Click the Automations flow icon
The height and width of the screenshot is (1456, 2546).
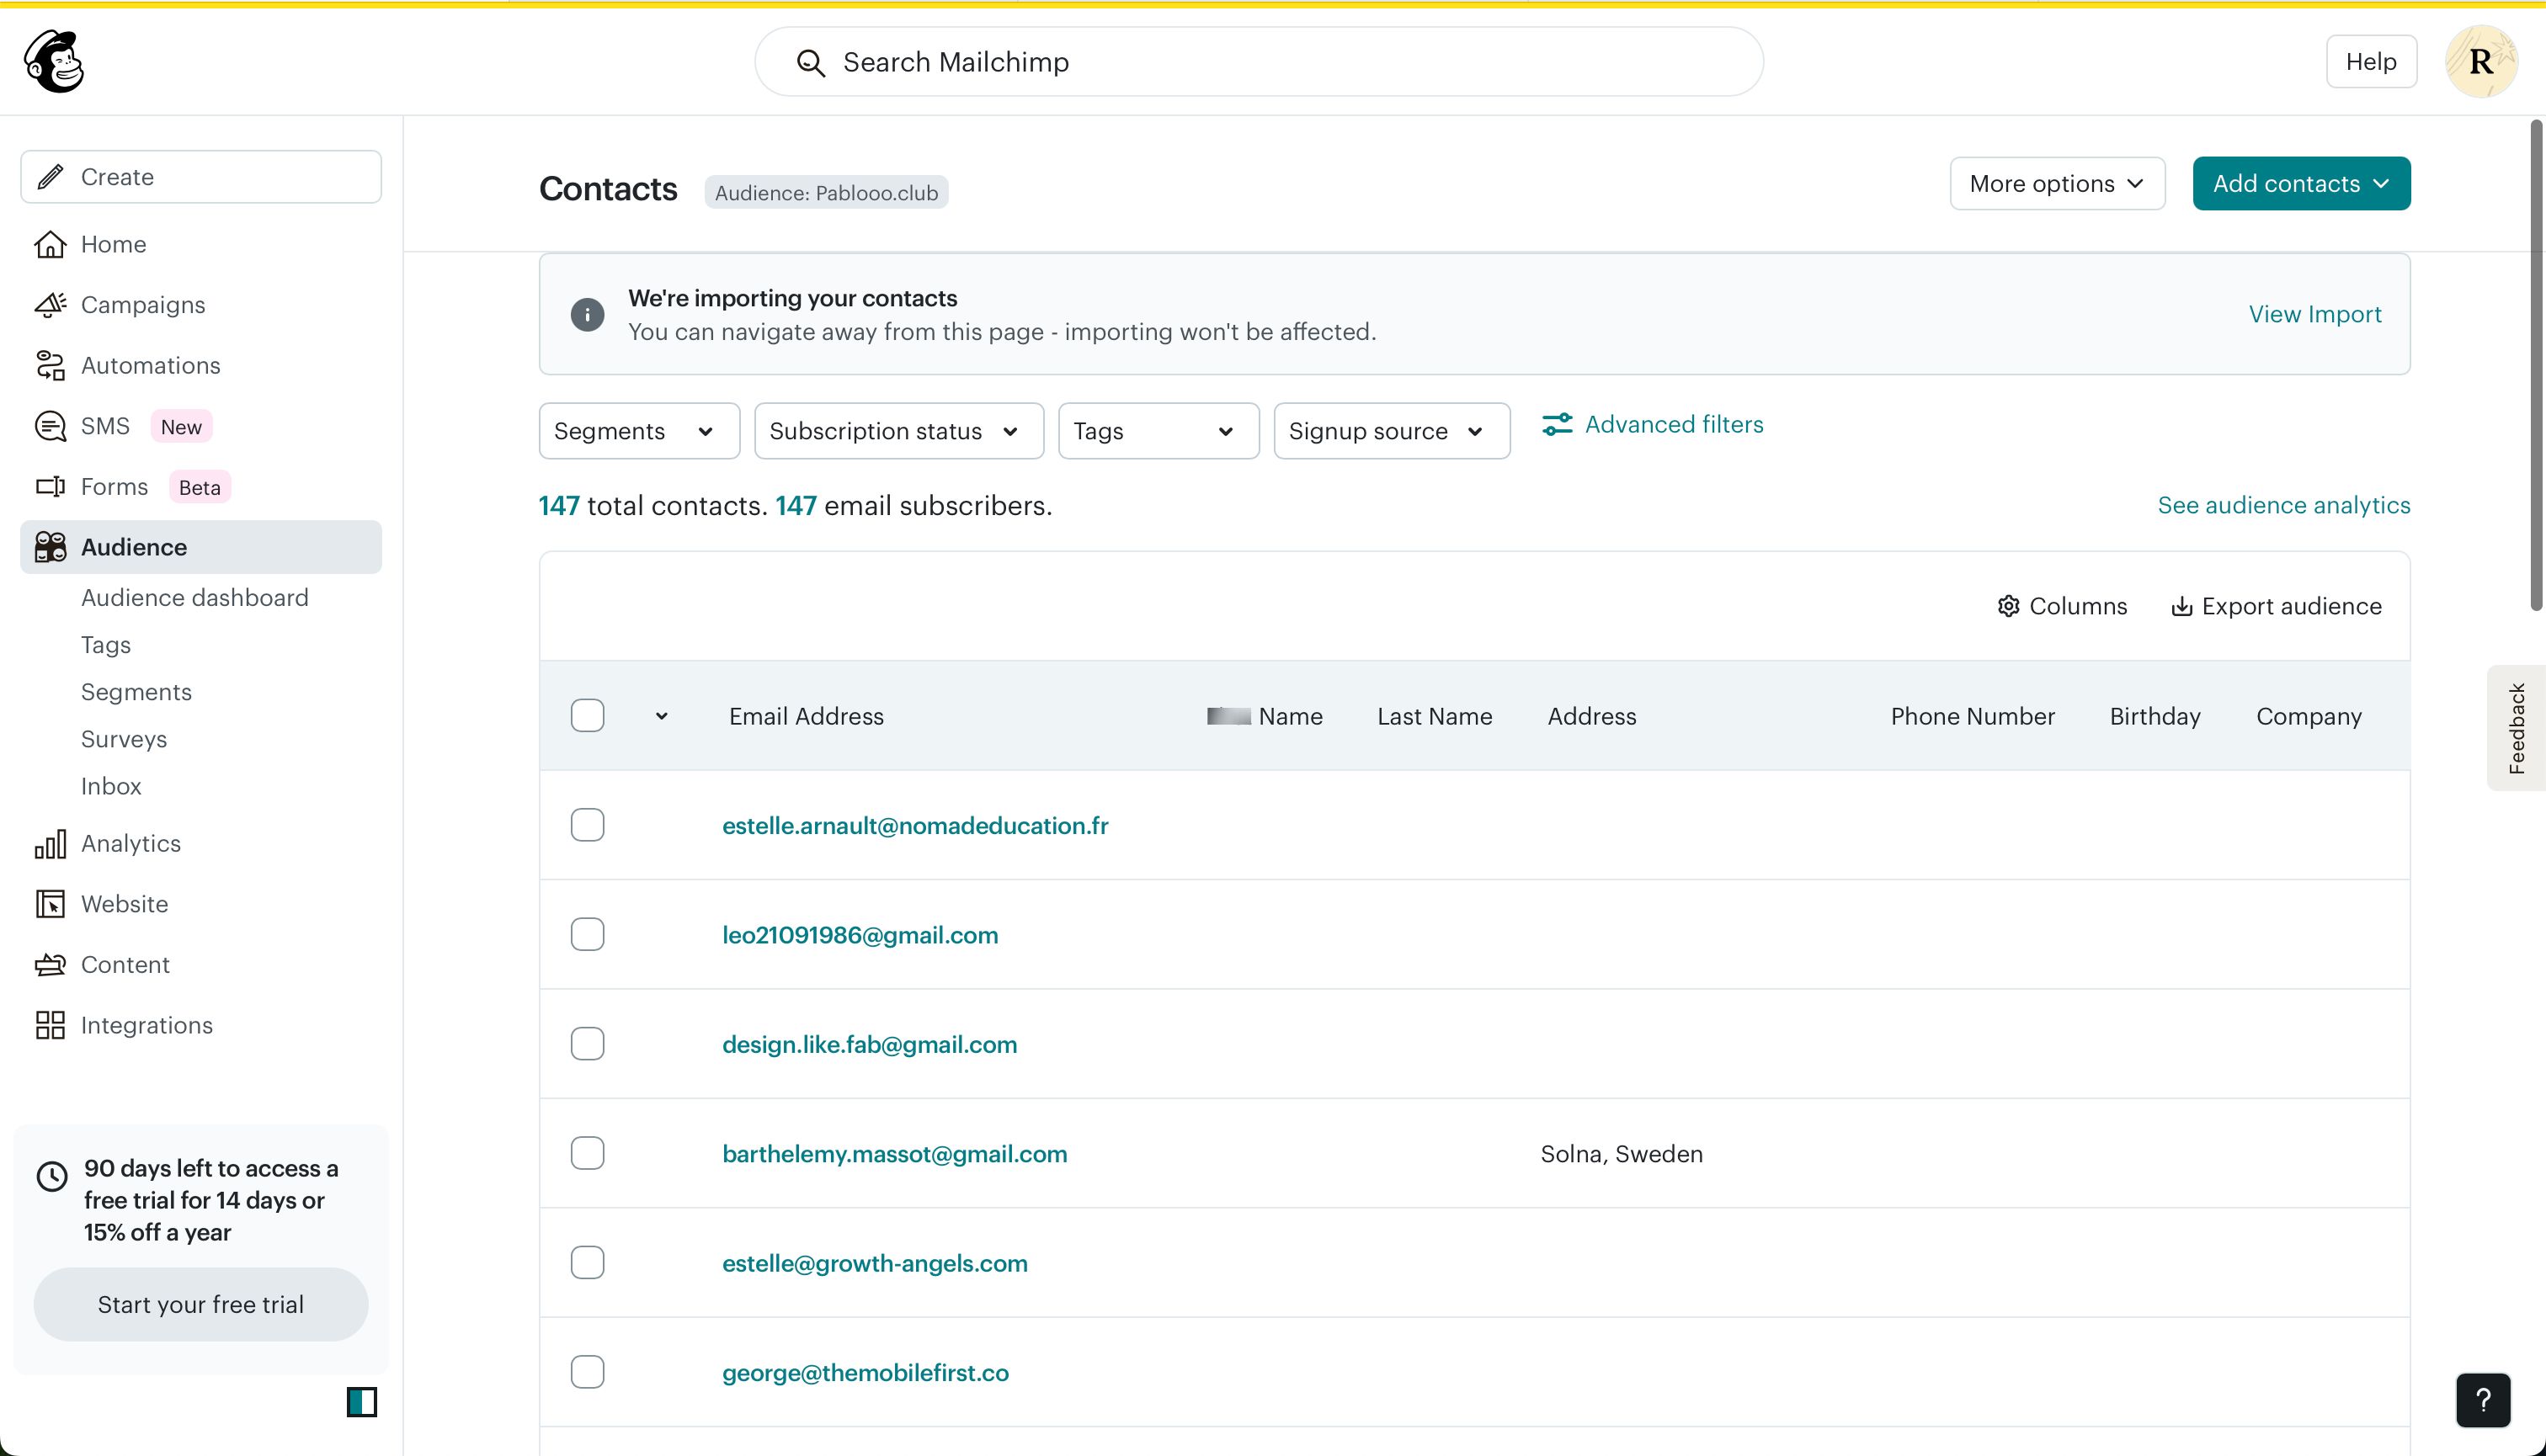click(50, 365)
